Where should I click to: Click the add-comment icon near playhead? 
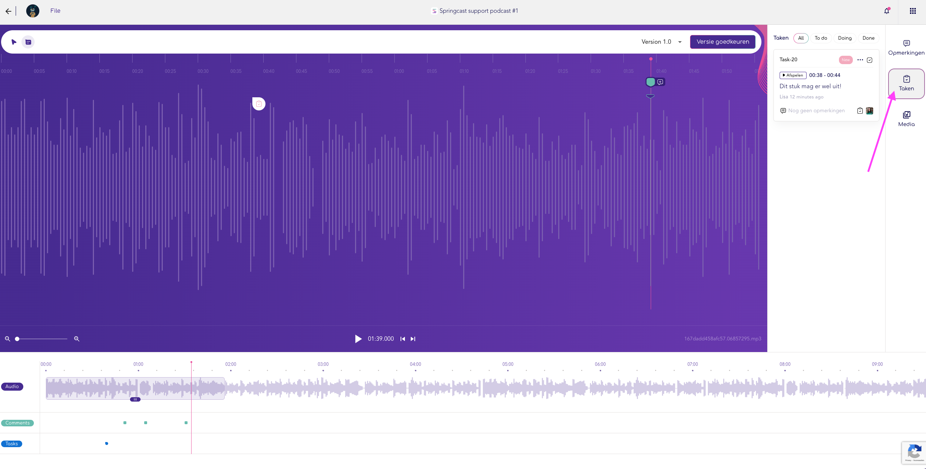click(660, 82)
